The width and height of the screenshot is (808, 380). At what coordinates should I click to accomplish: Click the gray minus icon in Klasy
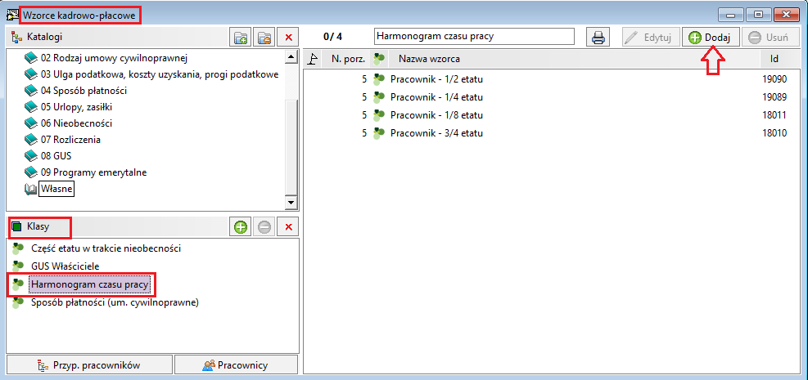[264, 226]
